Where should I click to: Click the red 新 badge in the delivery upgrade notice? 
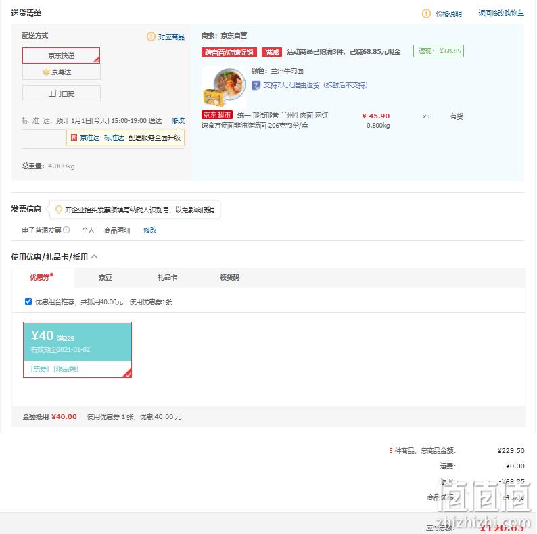(74, 138)
